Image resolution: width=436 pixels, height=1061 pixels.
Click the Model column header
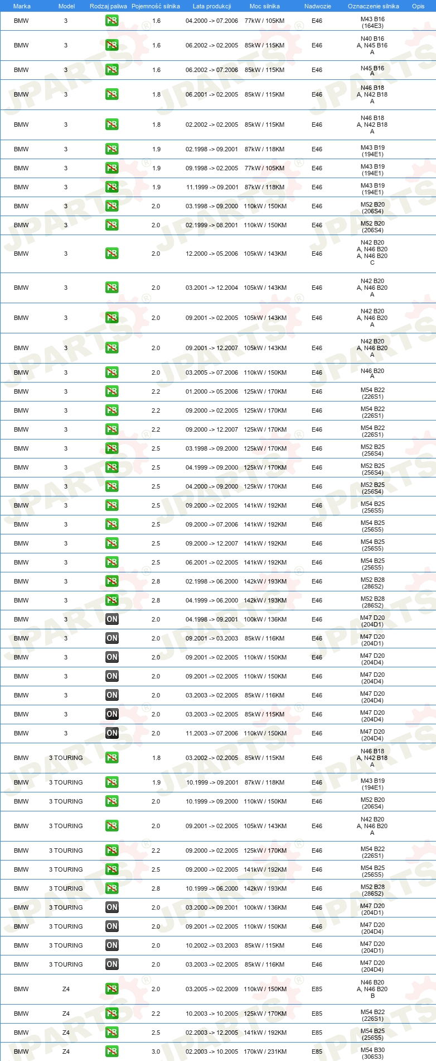[66, 6]
